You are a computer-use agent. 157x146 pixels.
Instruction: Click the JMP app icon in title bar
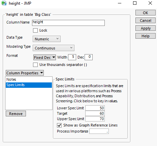pos(4,3)
